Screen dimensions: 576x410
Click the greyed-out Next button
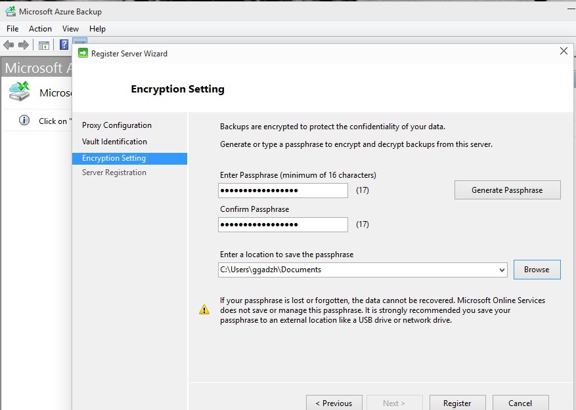(x=394, y=403)
